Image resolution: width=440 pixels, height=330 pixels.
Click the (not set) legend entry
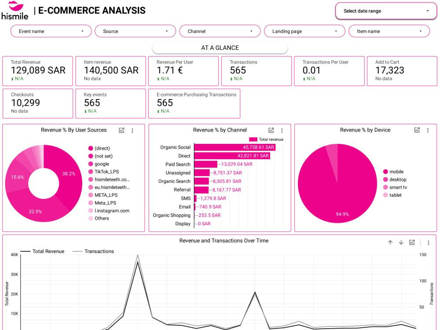pyautogui.click(x=100, y=156)
